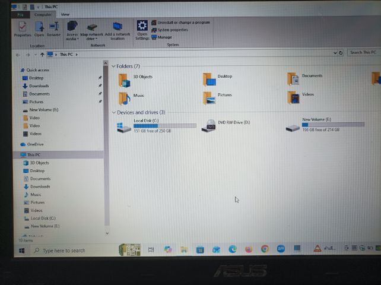This screenshot has width=381, height=285.
Task: Select the Music folder icon
Action: click(x=125, y=98)
